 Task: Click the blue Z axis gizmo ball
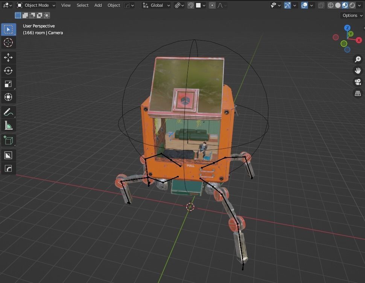[x=347, y=28]
